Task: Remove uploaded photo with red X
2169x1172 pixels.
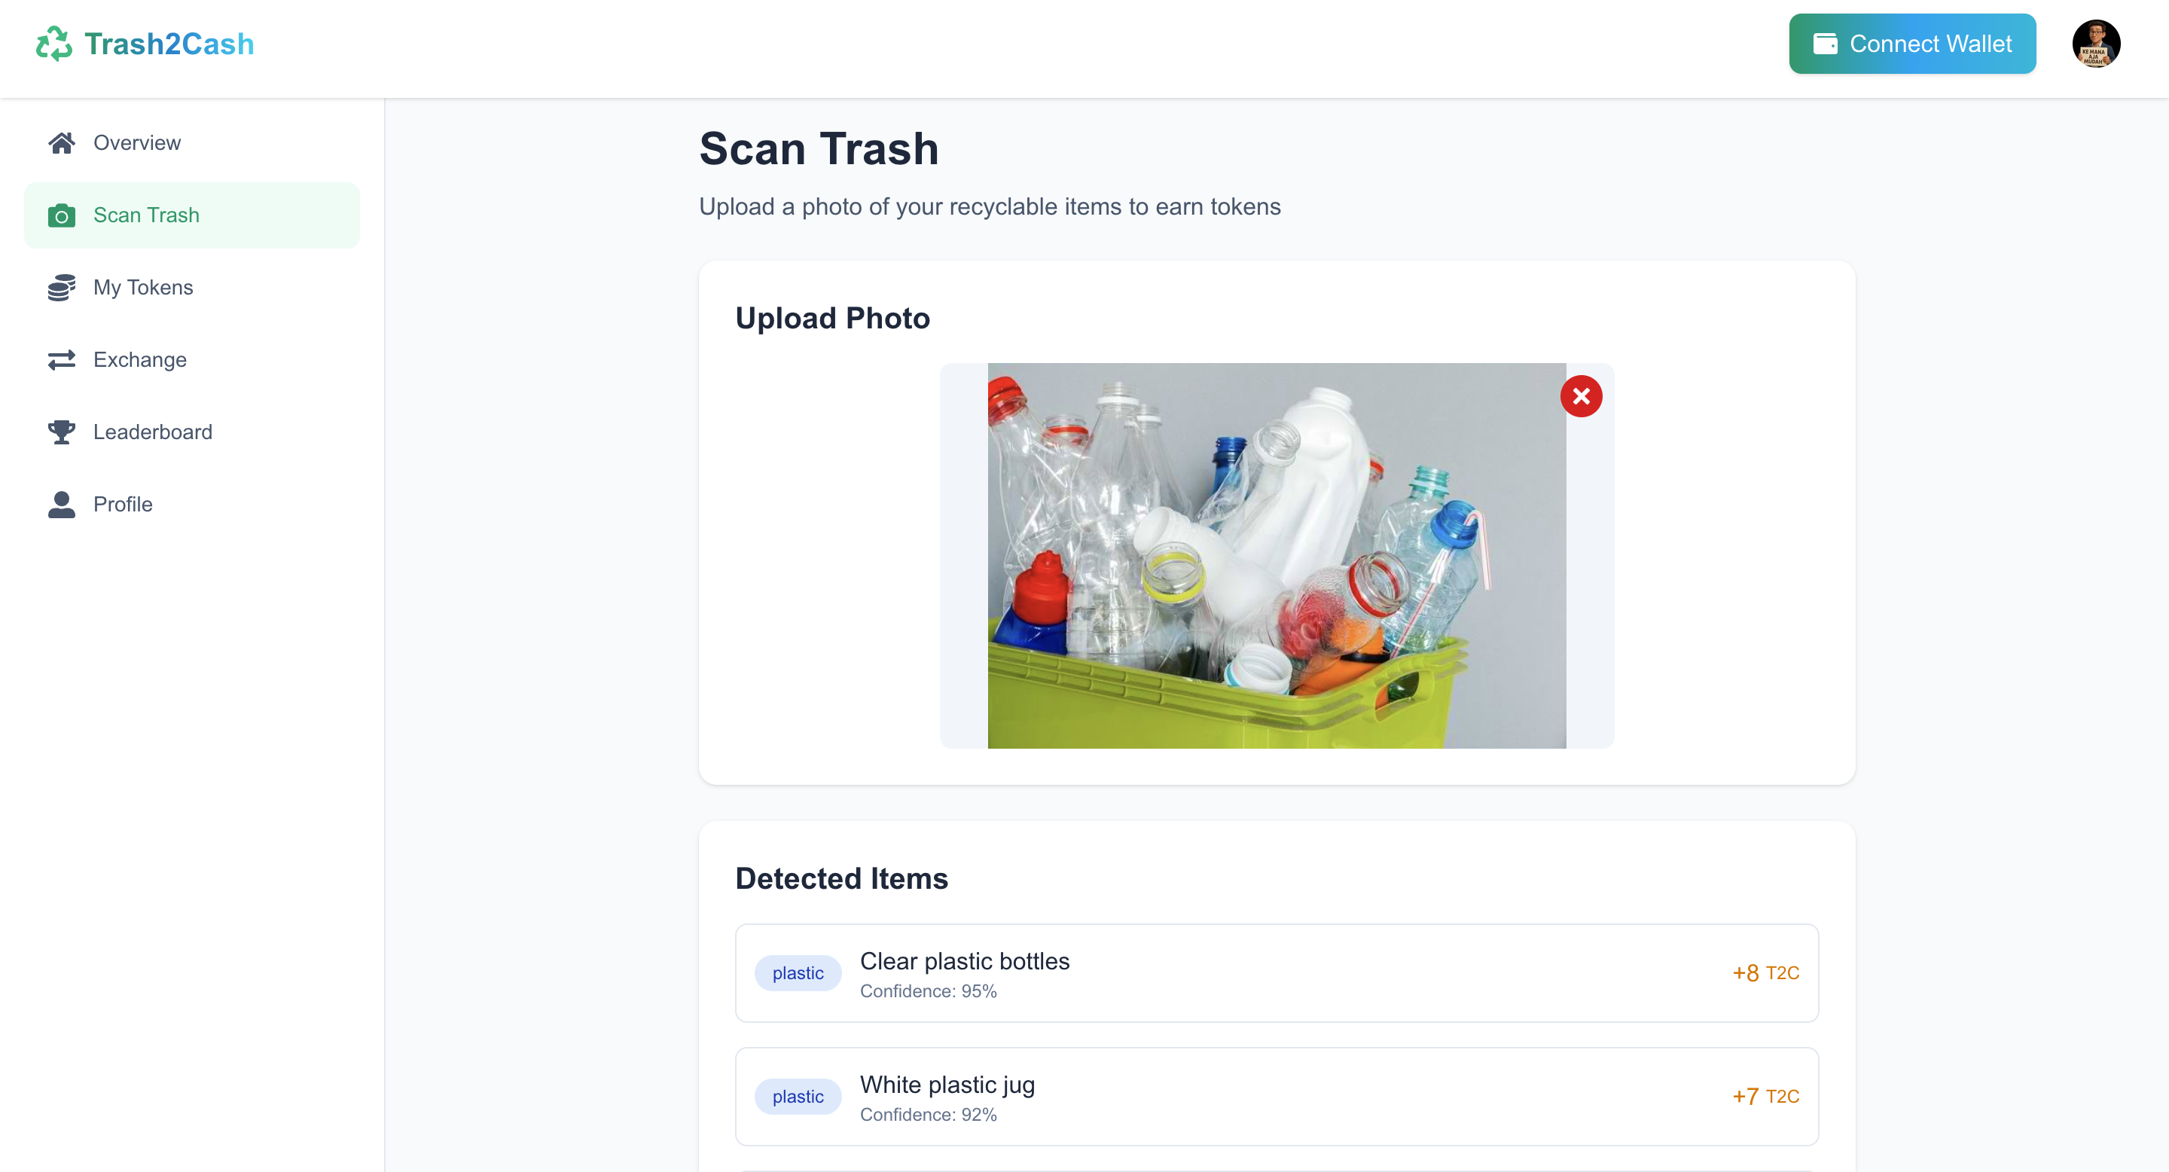Action: coord(1581,396)
